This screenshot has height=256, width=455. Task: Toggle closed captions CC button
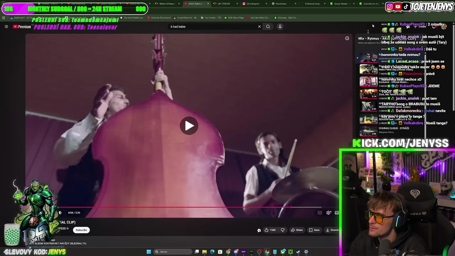pyautogui.click(x=320, y=213)
